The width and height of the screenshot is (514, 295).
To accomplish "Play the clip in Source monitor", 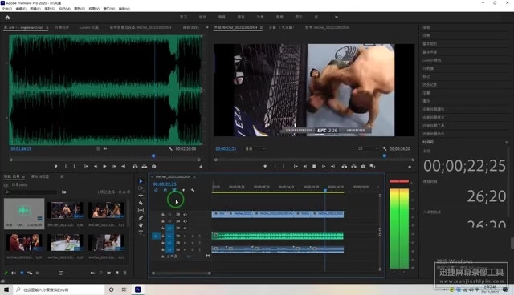I will pyautogui.click(x=104, y=167).
